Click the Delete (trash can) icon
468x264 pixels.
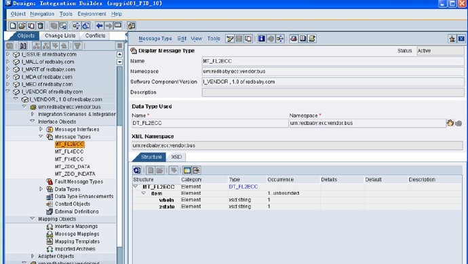click(x=40, y=26)
